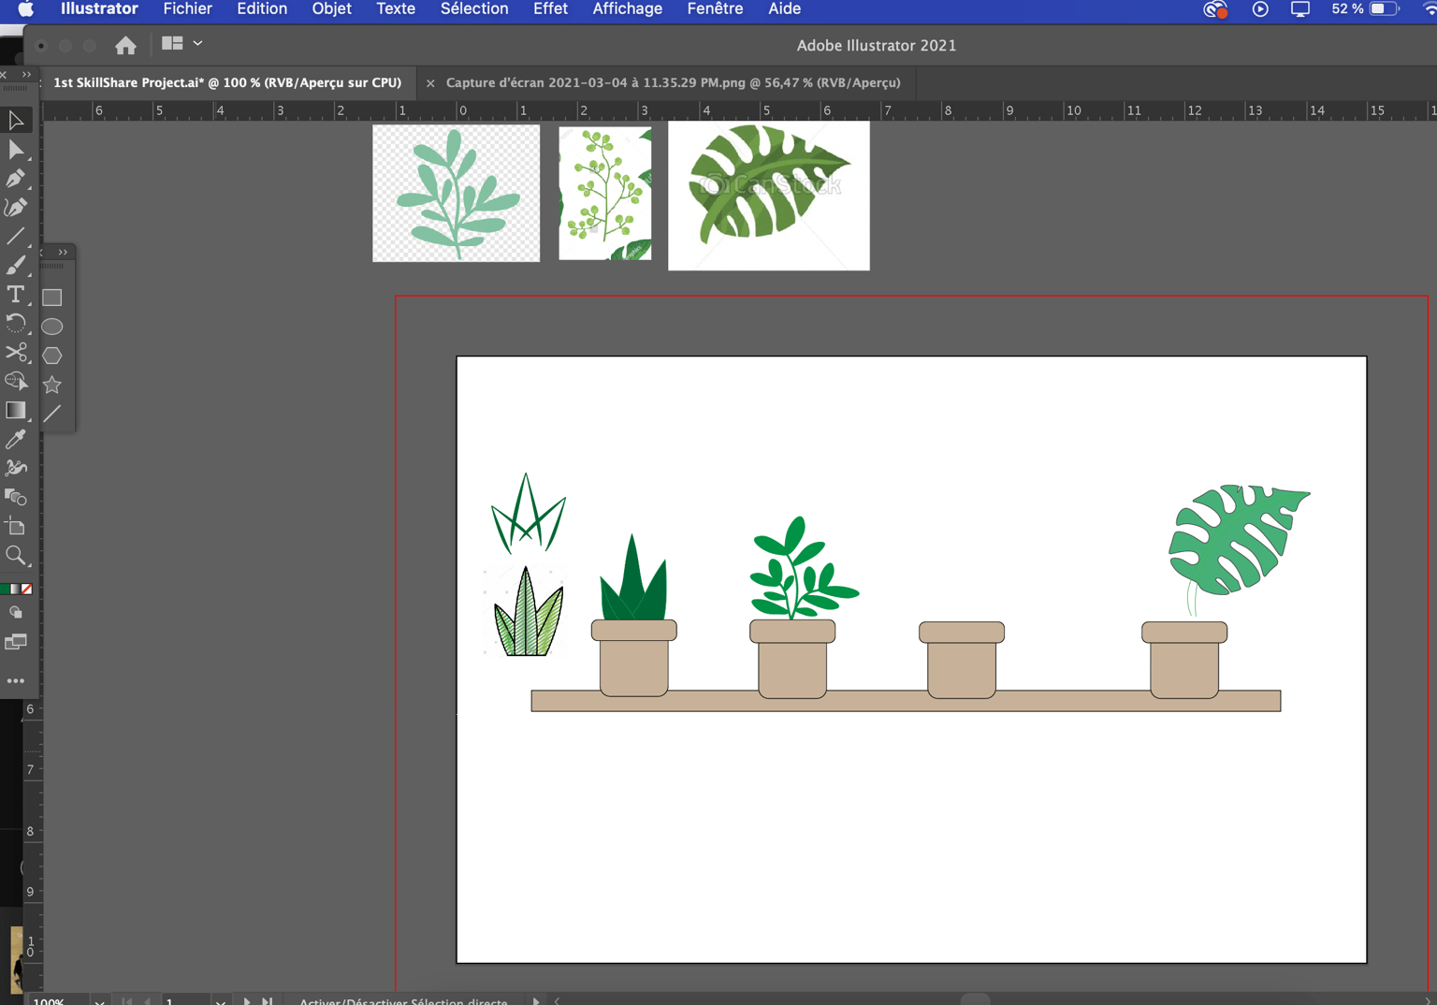Viewport: 1437px width, 1005px height.
Task: Select the Scissors tool
Action: pyautogui.click(x=16, y=353)
